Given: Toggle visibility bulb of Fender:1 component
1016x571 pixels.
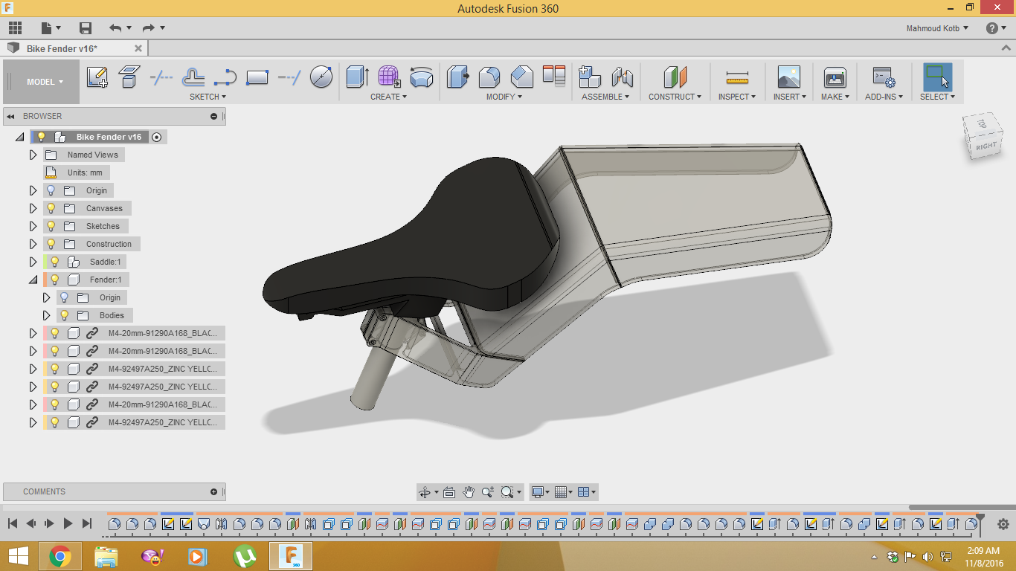Looking at the screenshot, I should (54, 280).
